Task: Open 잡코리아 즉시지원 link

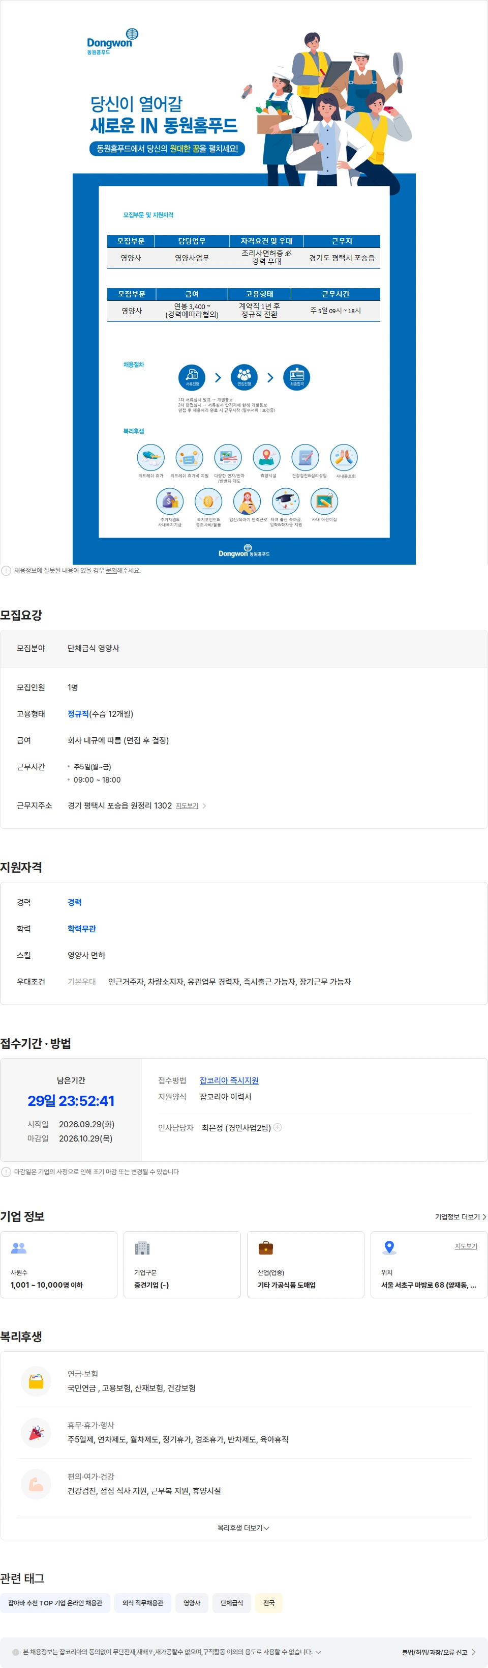Action: coord(229,1080)
